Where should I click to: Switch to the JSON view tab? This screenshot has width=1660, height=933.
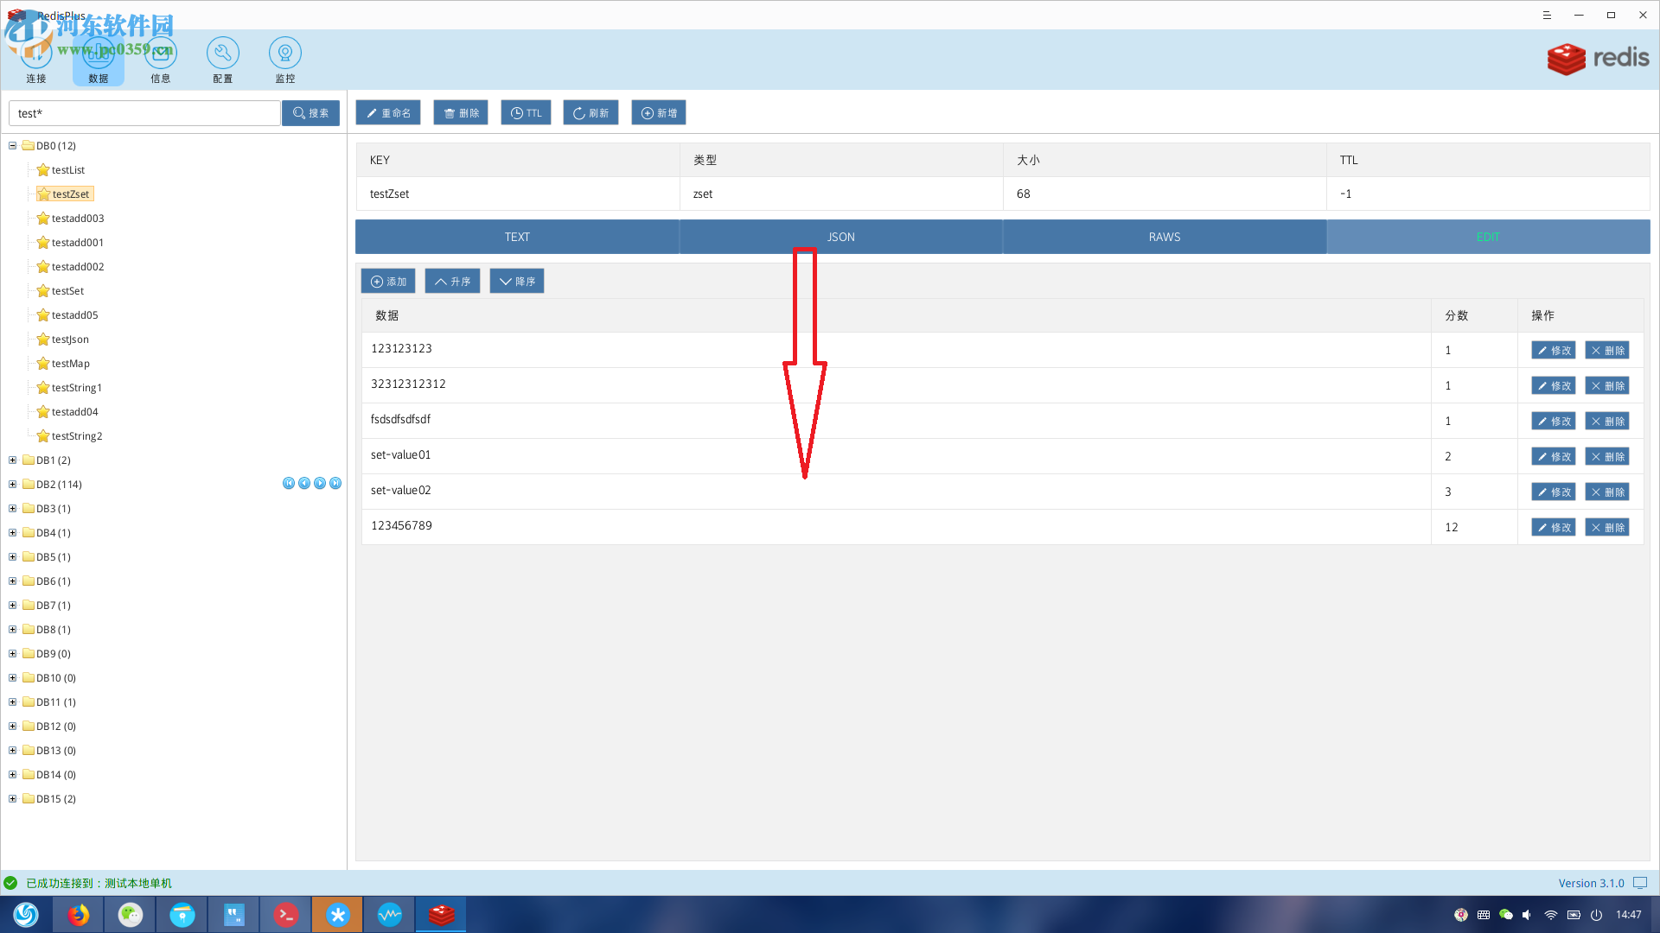(840, 237)
